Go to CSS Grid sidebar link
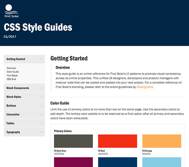This screenshot has width=189, height=167. tap(11, 79)
